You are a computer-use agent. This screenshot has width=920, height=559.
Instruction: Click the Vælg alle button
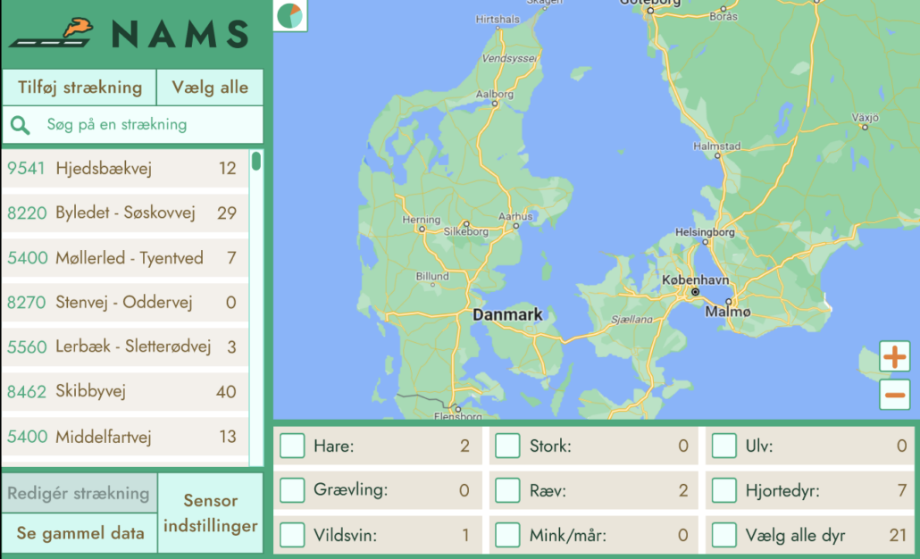(x=210, y=88)
